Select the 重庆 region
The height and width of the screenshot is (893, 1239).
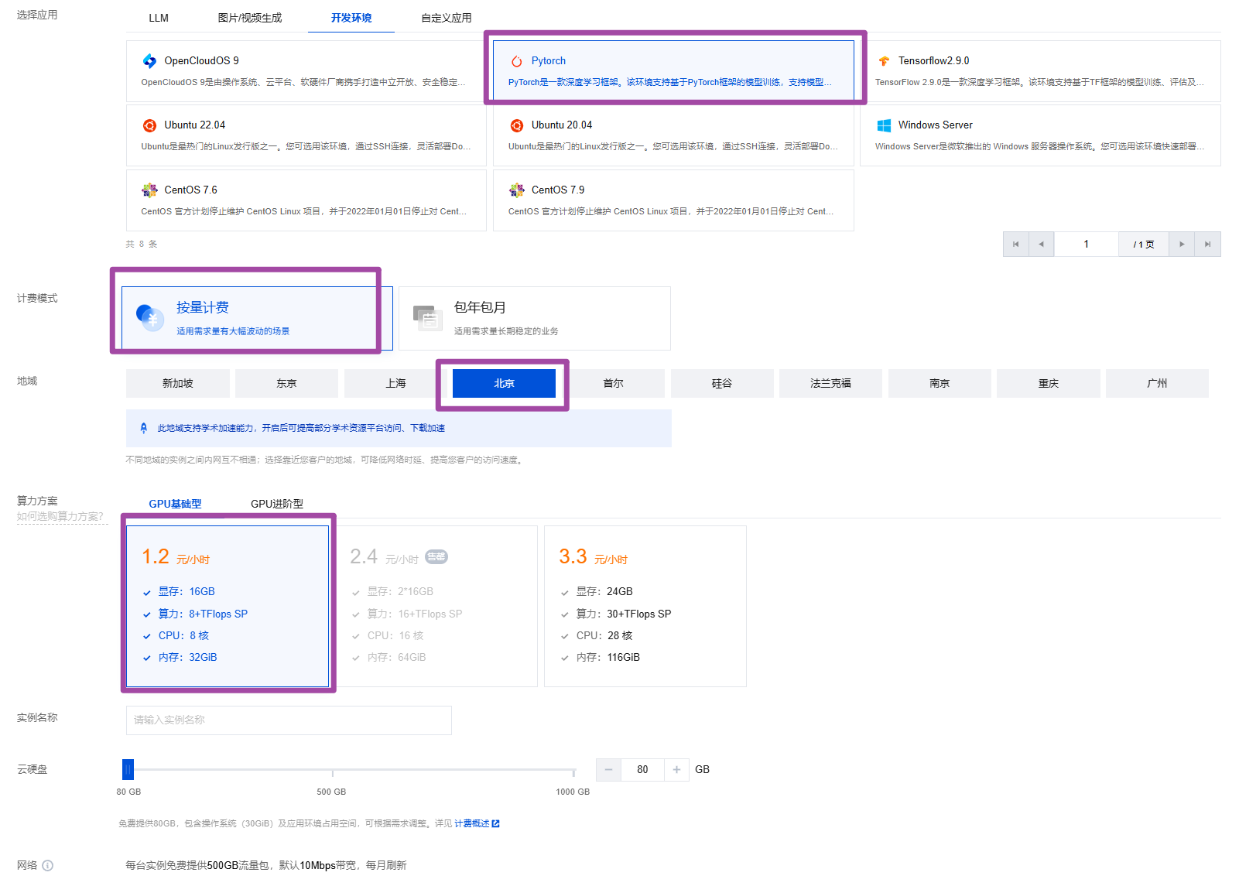(x=1049, y=383)
